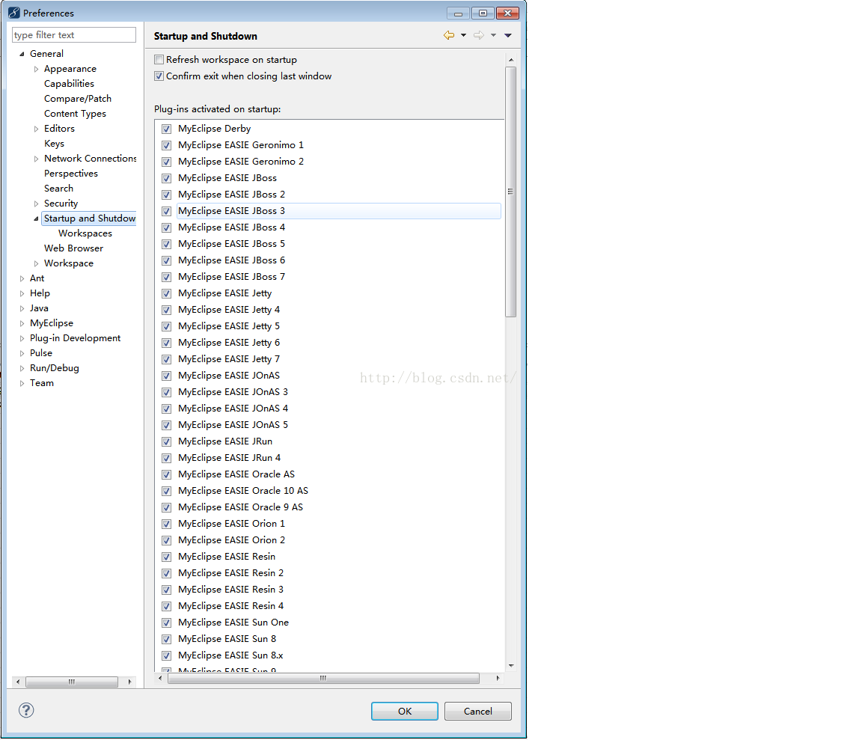Uncheck MyEclipse EASIE Resin 4
862x740 pixels.
[167, 606]
